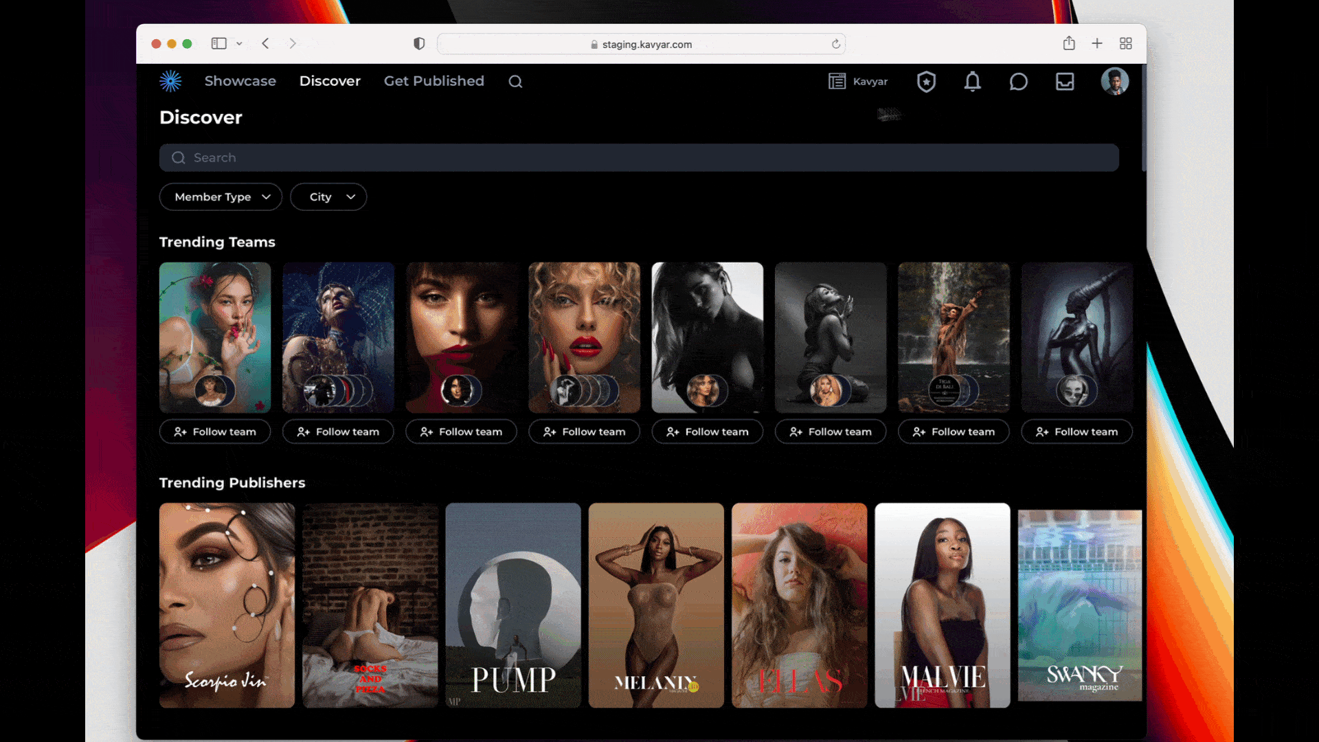Image resolution: width=1319 pixels, height=742 pixels.
Task: Follow team with curly blonde portrait
Action: click(584, 432)
